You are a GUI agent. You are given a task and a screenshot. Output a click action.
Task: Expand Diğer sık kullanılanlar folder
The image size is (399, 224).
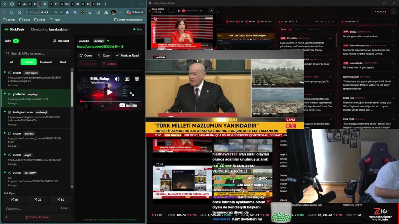[128, 20]
